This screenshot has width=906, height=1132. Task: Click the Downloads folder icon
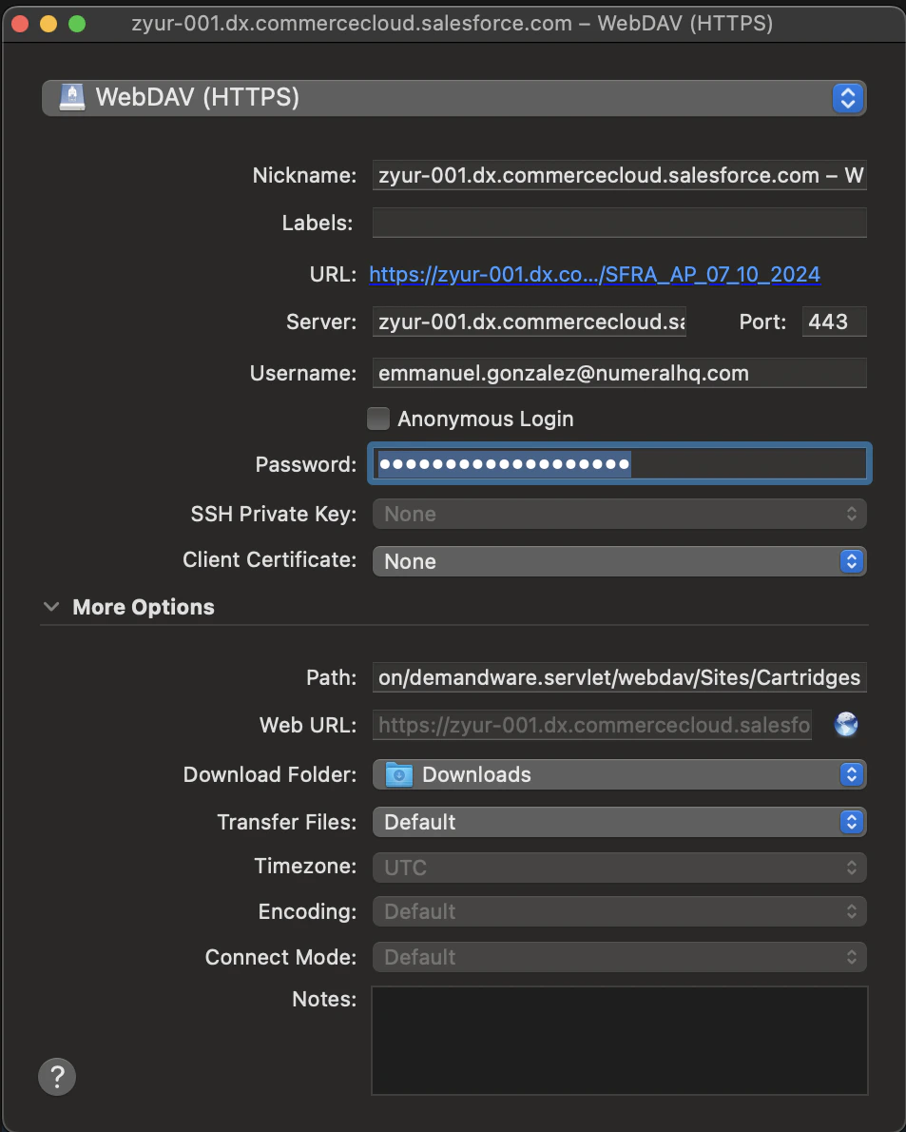[x=399, y=774]
